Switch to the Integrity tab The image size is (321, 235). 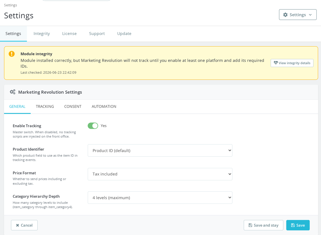pos(41,34)
